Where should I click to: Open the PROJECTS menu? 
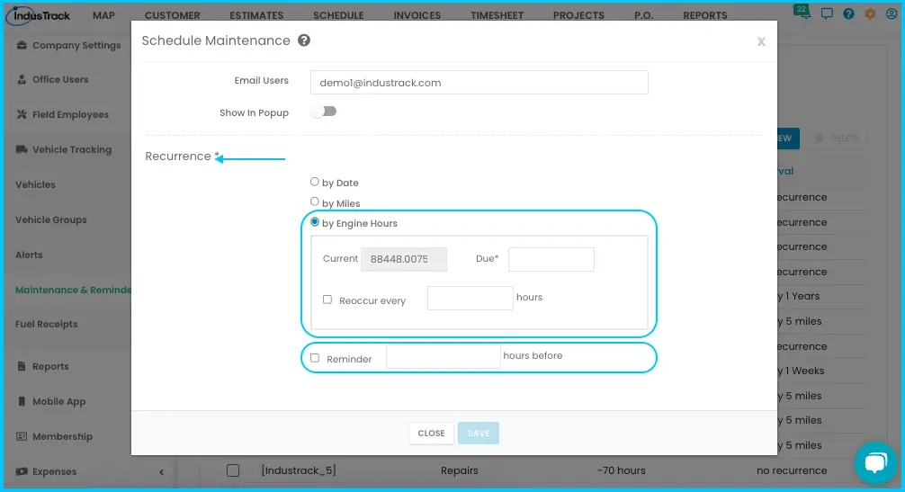pyautogui.click(x=578, y=15)
